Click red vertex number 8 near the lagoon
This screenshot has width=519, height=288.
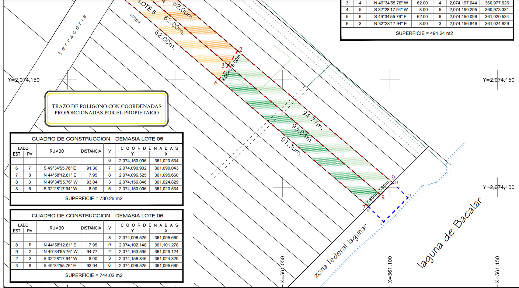pos(383,198)
